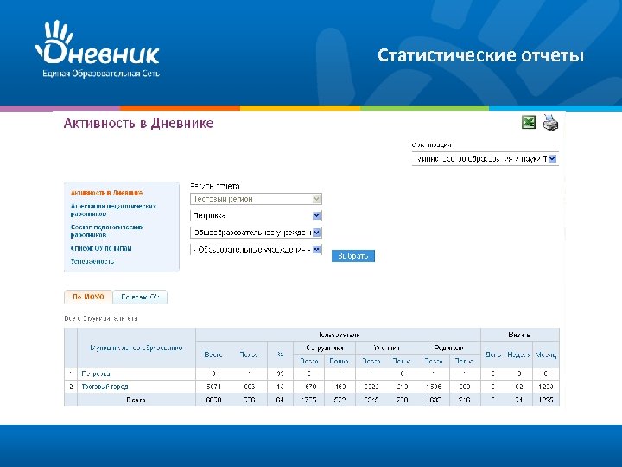Expand the Петровка municipality dropdown

point(256,215)
